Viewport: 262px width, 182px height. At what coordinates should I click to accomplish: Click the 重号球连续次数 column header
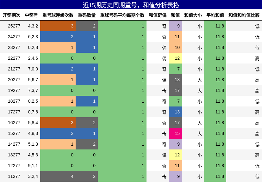(x=58, y=15)
